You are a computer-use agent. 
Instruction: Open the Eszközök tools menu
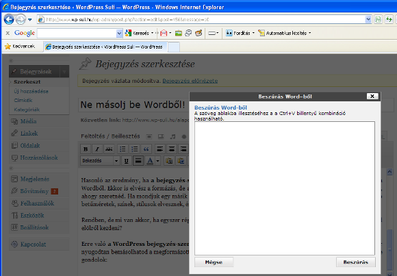click(32, 216)
